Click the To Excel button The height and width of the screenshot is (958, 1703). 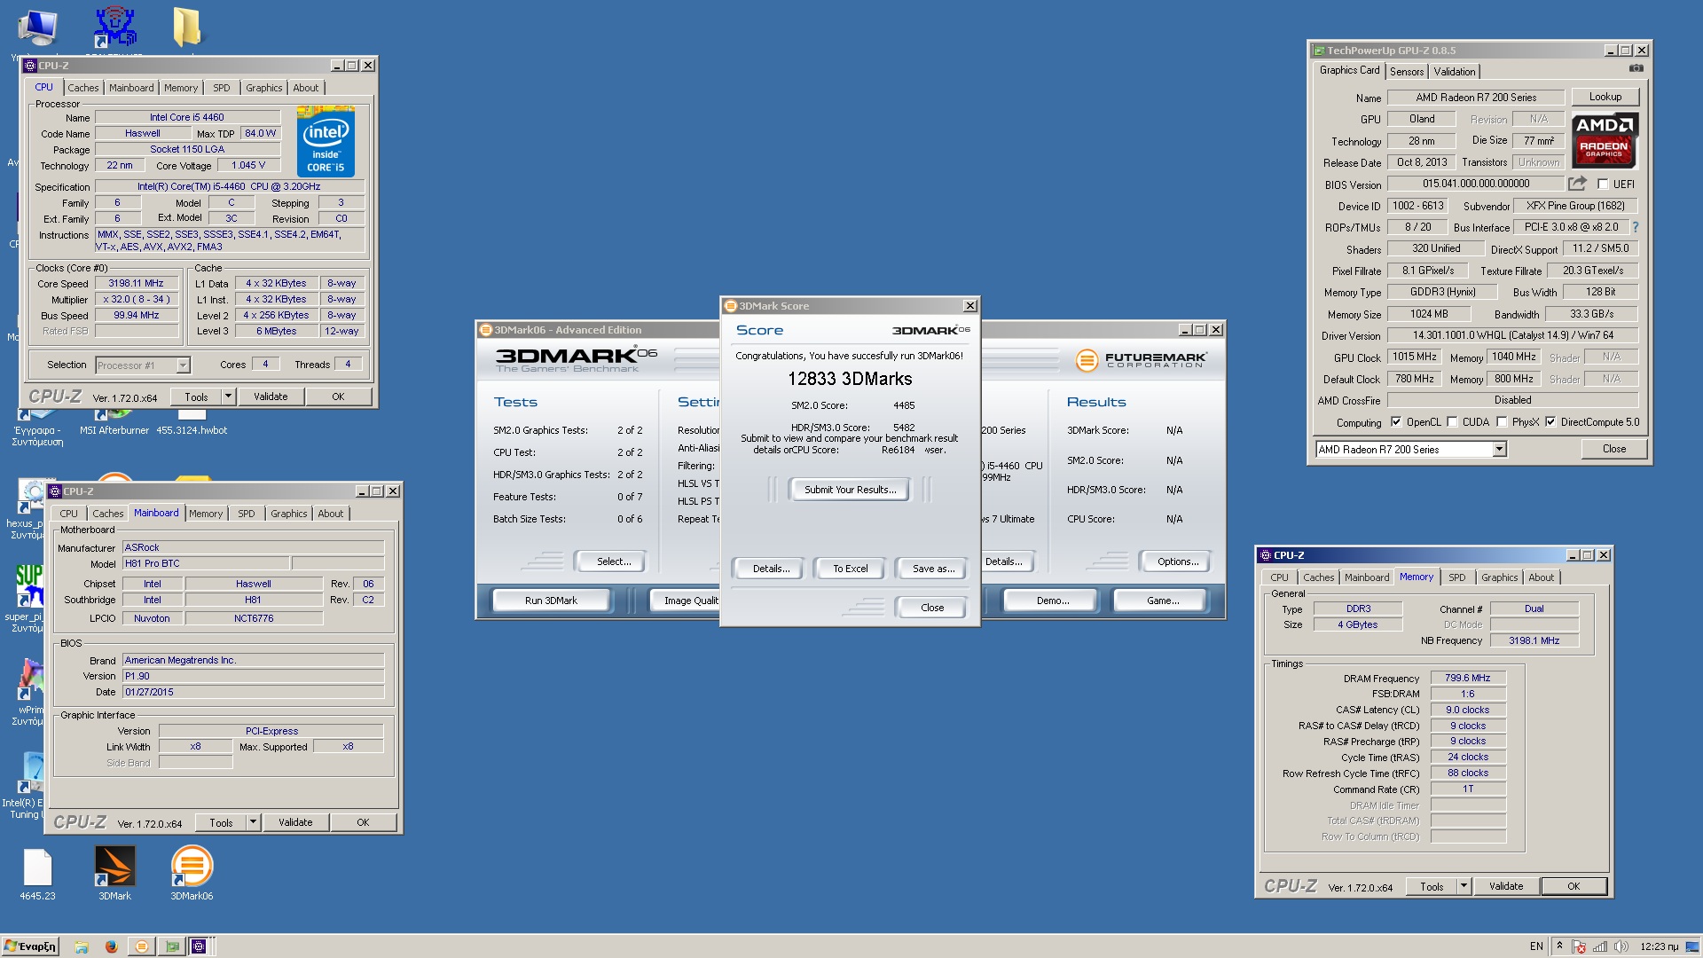click(x=850, y=569)
